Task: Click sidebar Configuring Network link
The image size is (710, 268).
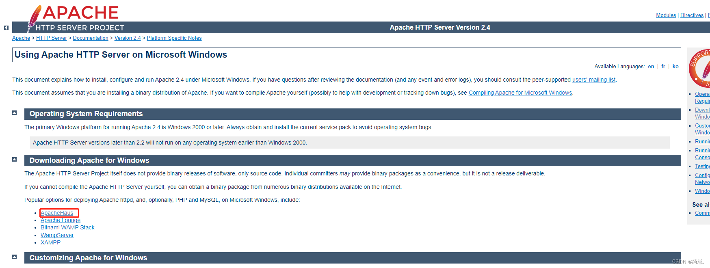Action: point(702,179)
